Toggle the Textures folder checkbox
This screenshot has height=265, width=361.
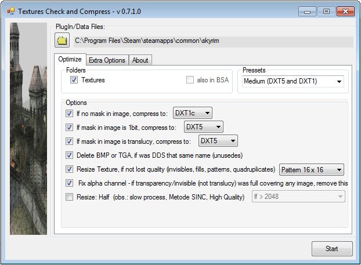(x=74, y=80)
